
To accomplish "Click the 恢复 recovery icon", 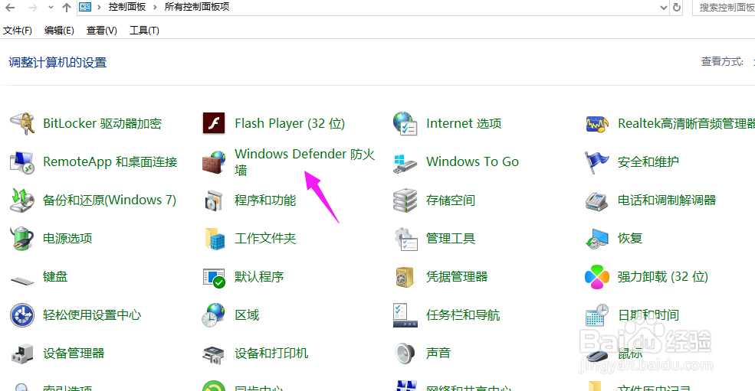I will [597, 239].
